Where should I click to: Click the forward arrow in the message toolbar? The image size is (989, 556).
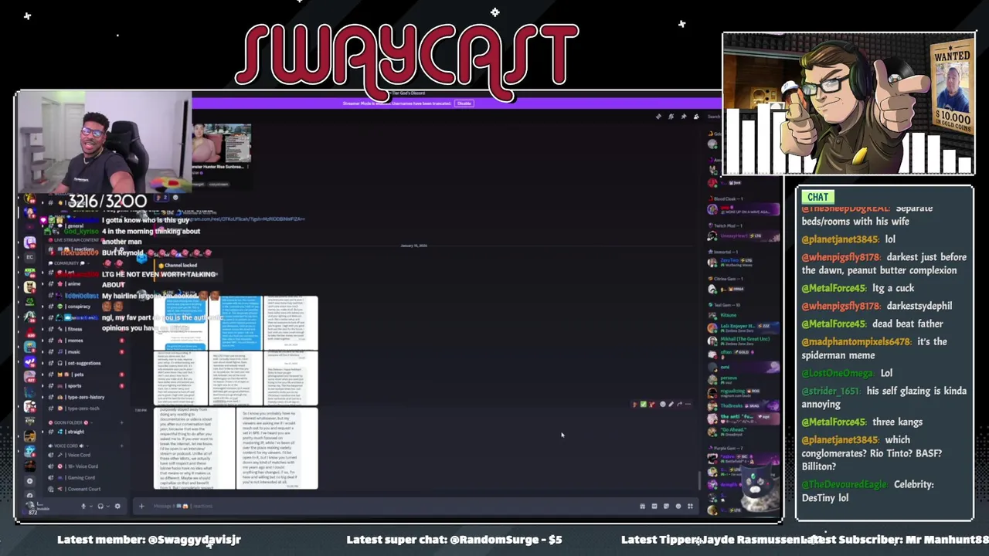pos(679,404)
